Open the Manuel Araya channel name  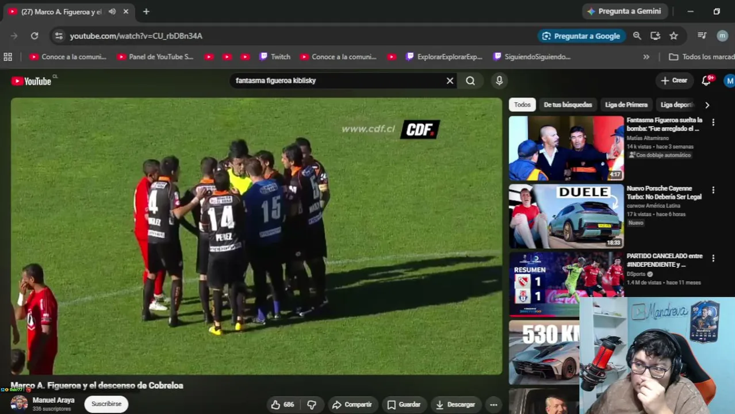(53, 400)
